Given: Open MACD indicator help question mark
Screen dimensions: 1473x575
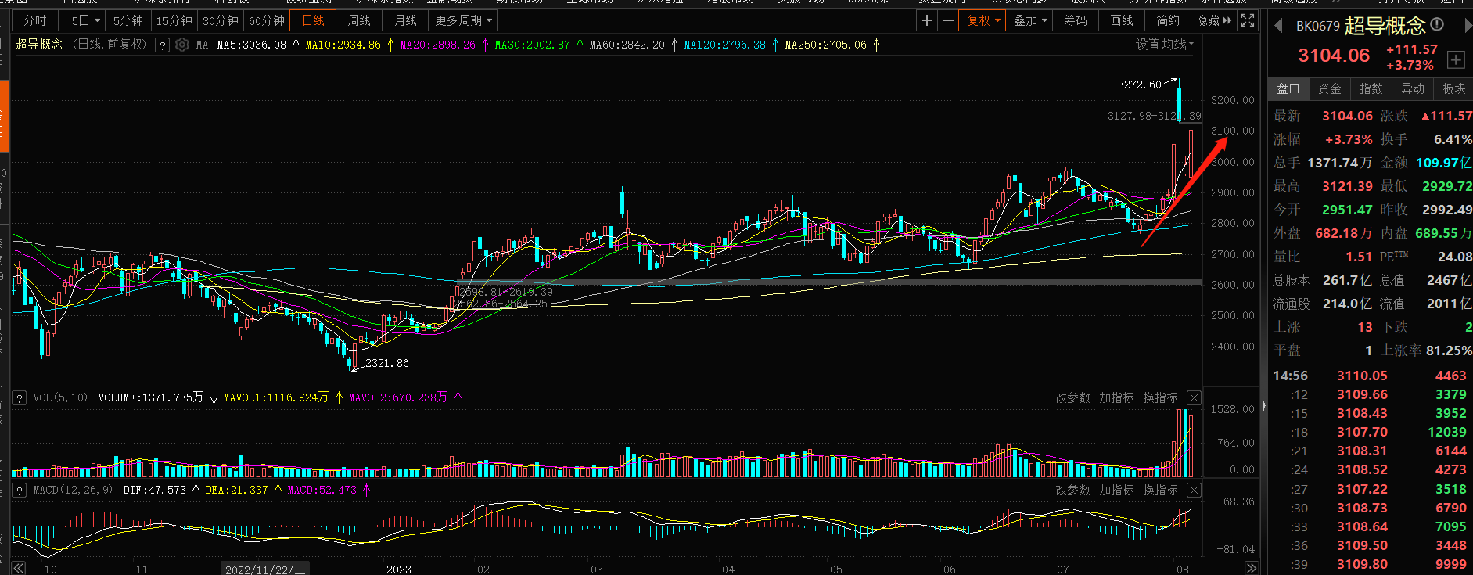Looking at the screenshot, I should coord(20,491).
